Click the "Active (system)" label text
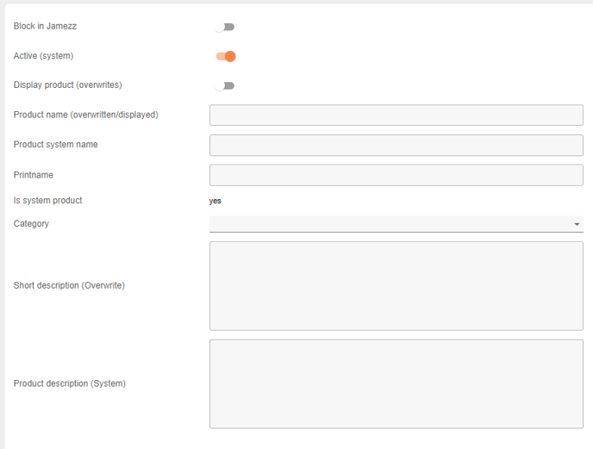Screen dimensions: 593x449 pyautogui.click(x=43, y=56)
